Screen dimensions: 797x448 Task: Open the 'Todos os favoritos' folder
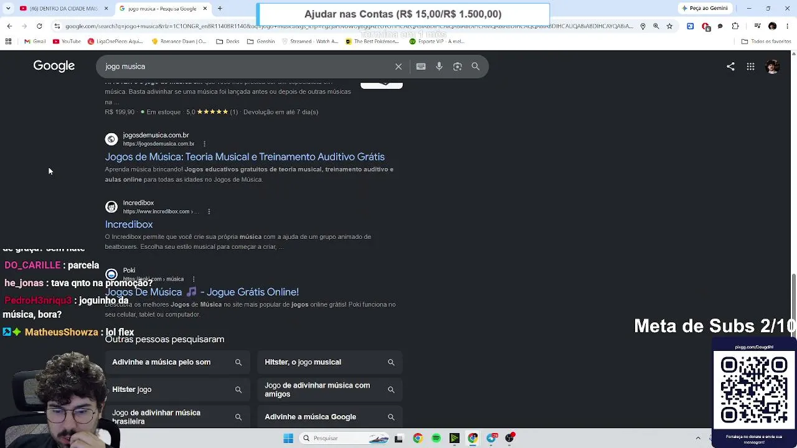point(766,42)
